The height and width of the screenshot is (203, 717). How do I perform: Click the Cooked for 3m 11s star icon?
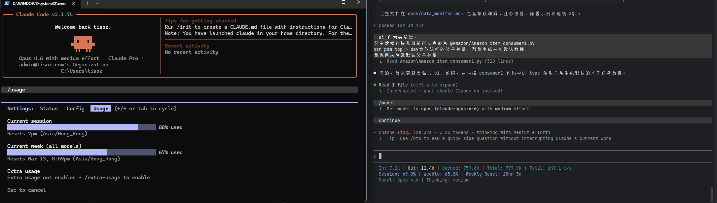[x=375, y=25]
